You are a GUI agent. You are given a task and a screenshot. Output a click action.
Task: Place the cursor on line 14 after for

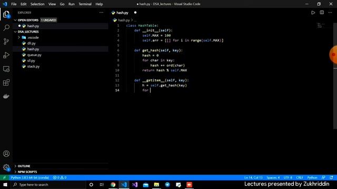tap(150, 90)
